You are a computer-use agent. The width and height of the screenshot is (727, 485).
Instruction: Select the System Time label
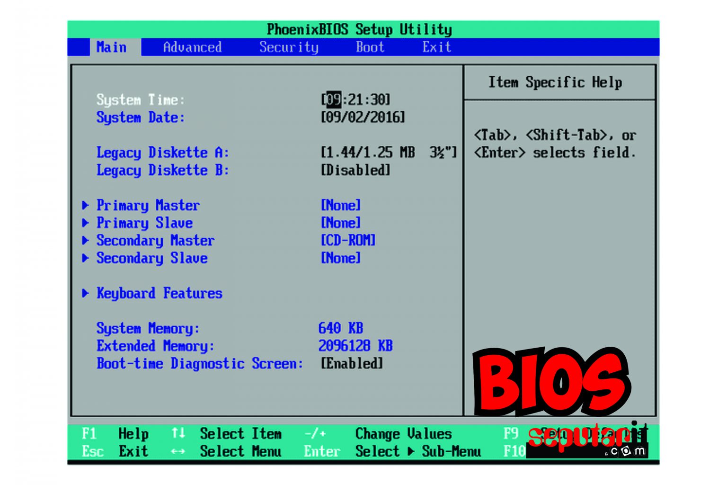coord(141,100)
